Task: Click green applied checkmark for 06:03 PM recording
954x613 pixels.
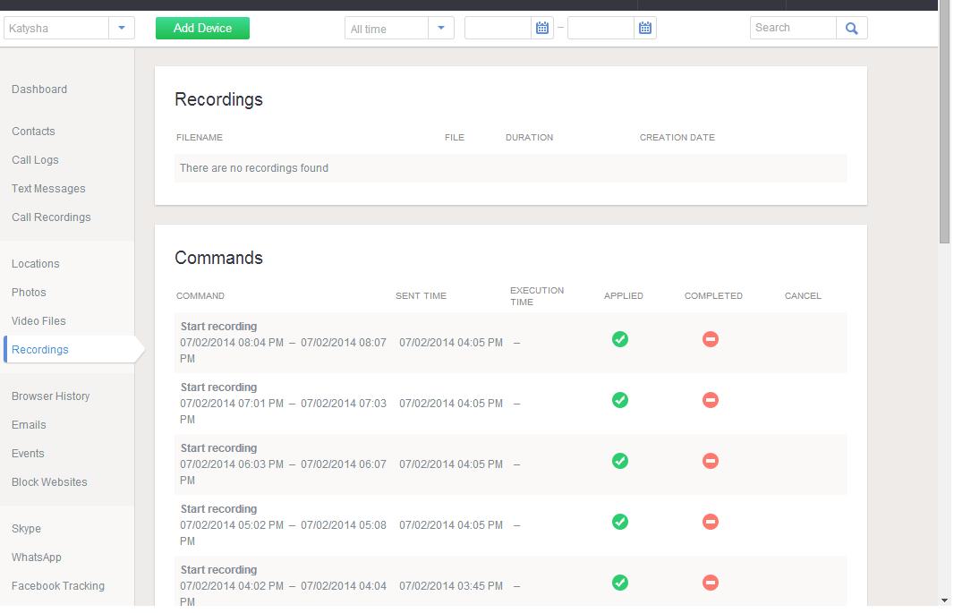Action: point(620,461)
